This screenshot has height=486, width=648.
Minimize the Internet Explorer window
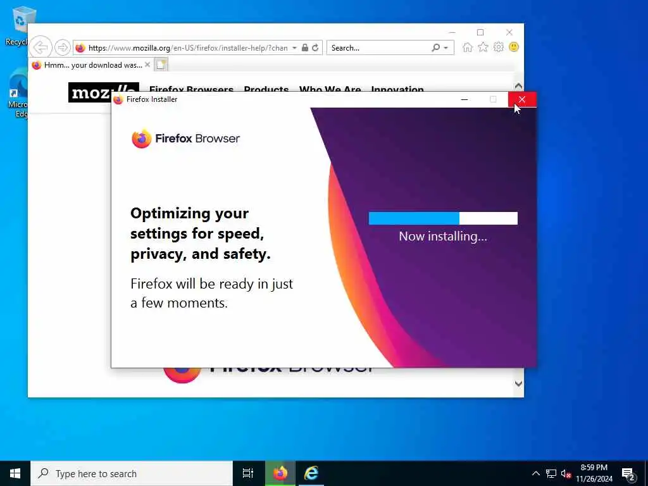(452, 32)
